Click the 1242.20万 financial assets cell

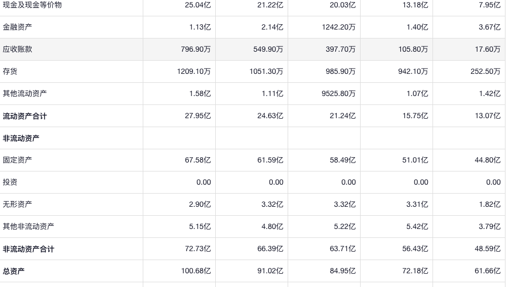pyautogui.click(x=338, y=27)
